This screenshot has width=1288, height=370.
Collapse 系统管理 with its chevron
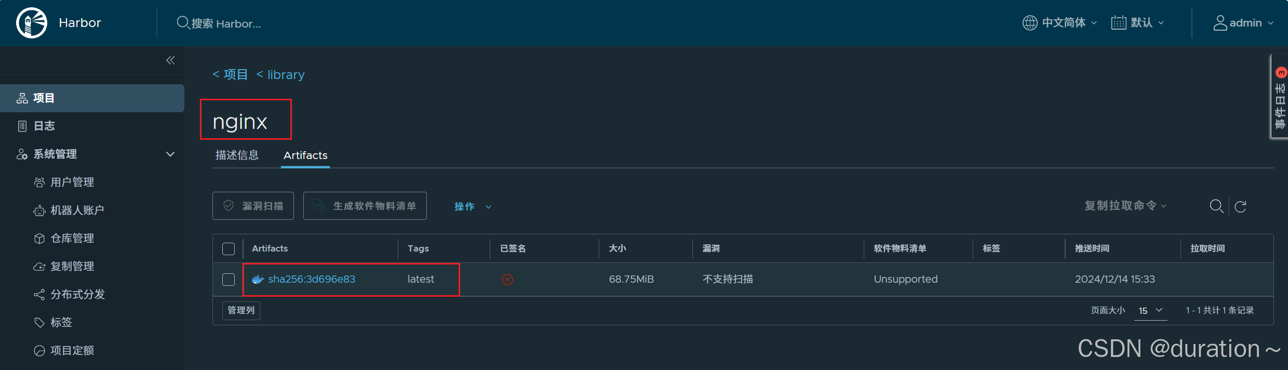pos(170,154)
